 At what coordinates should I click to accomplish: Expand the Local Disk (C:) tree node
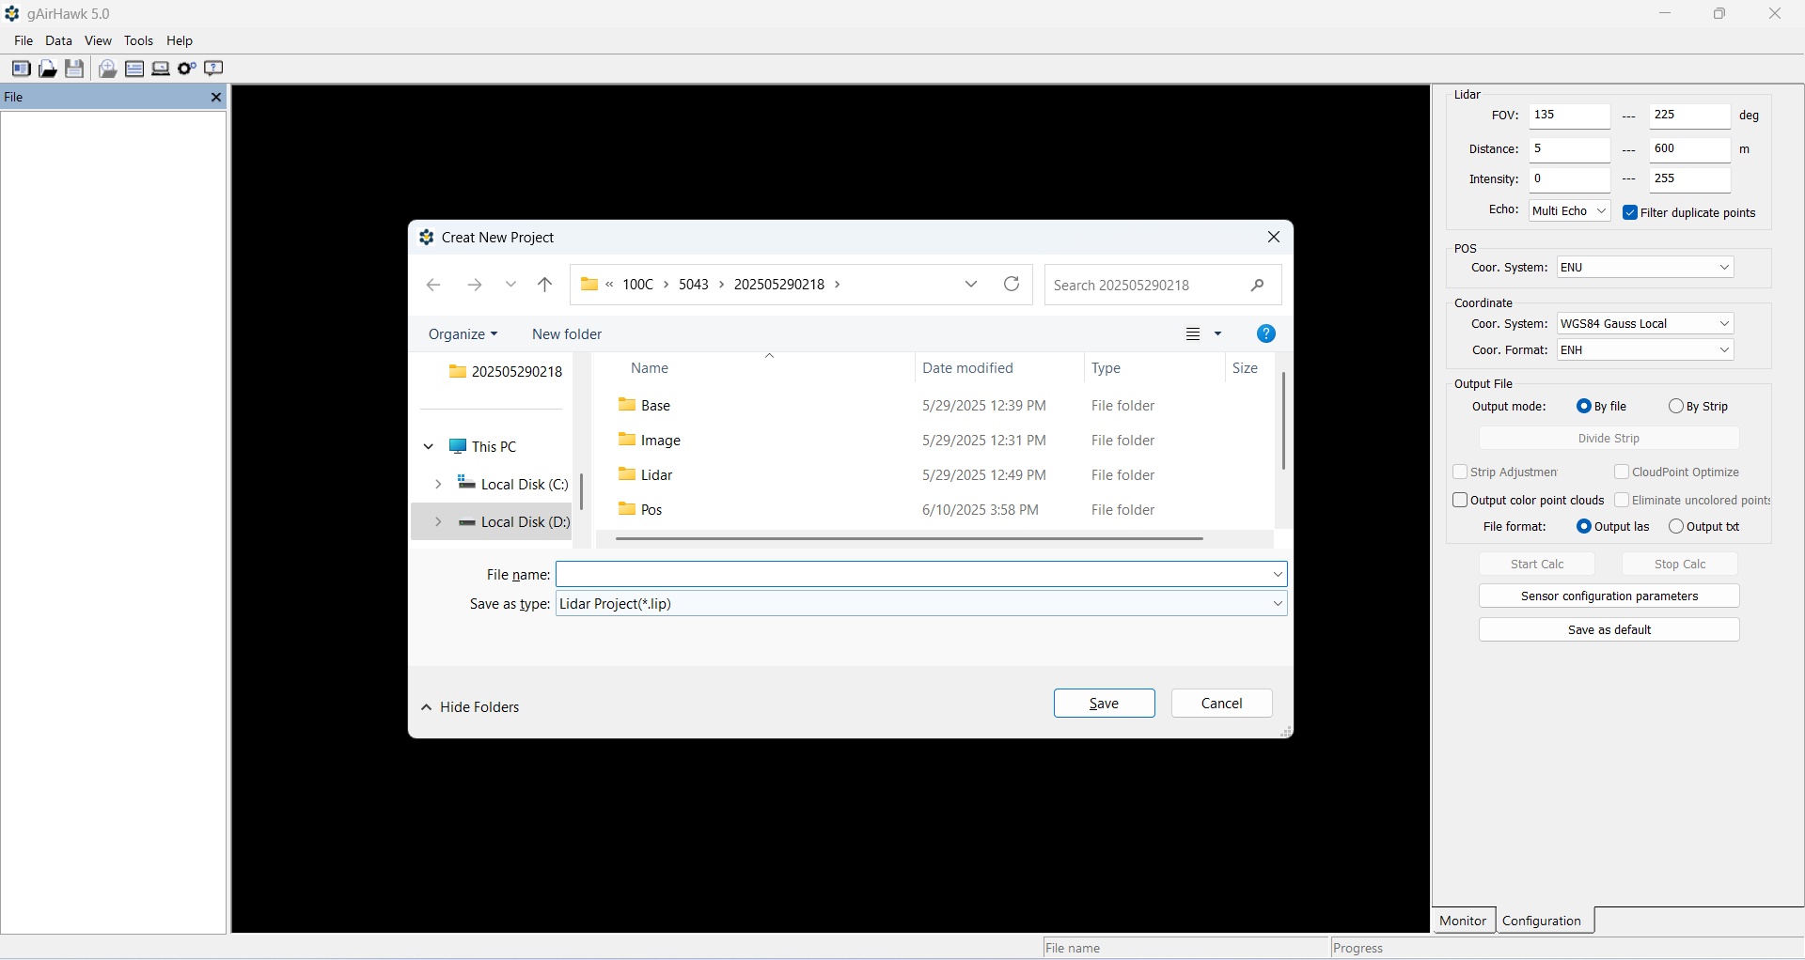(438, 485)
